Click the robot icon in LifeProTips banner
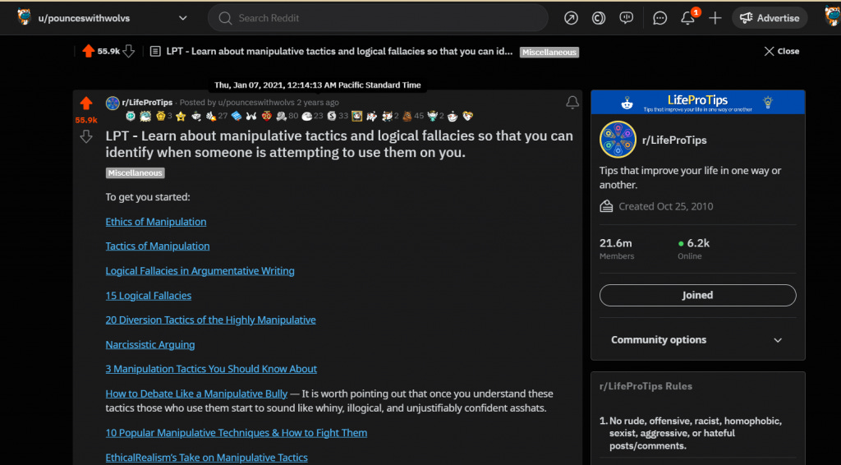The height and width of the screenshot is (465, 841). click(627, 103)
